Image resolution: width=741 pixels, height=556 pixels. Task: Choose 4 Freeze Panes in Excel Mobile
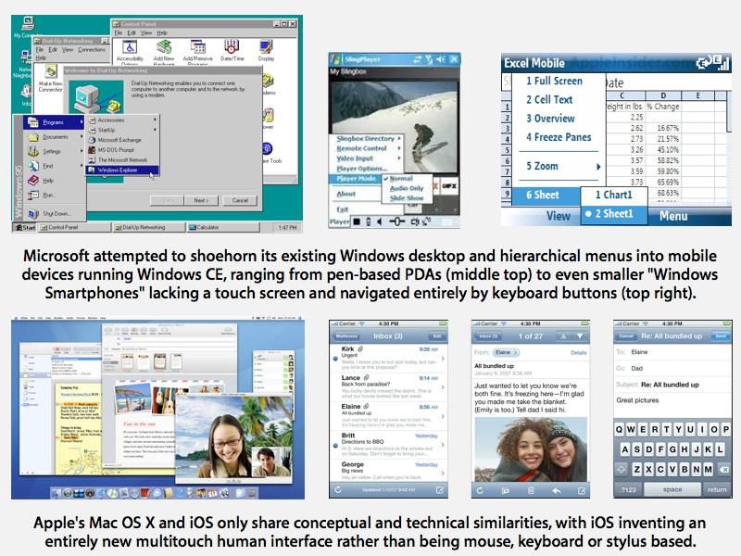(559, 137)
